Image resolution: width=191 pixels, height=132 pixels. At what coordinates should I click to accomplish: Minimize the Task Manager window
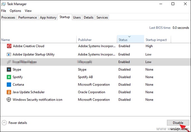tap(161, 4)
